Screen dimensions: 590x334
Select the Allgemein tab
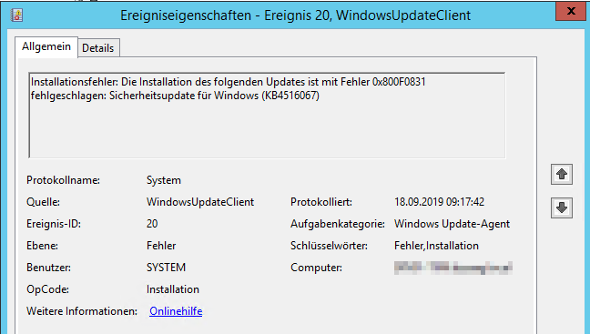tap(46, 46)
